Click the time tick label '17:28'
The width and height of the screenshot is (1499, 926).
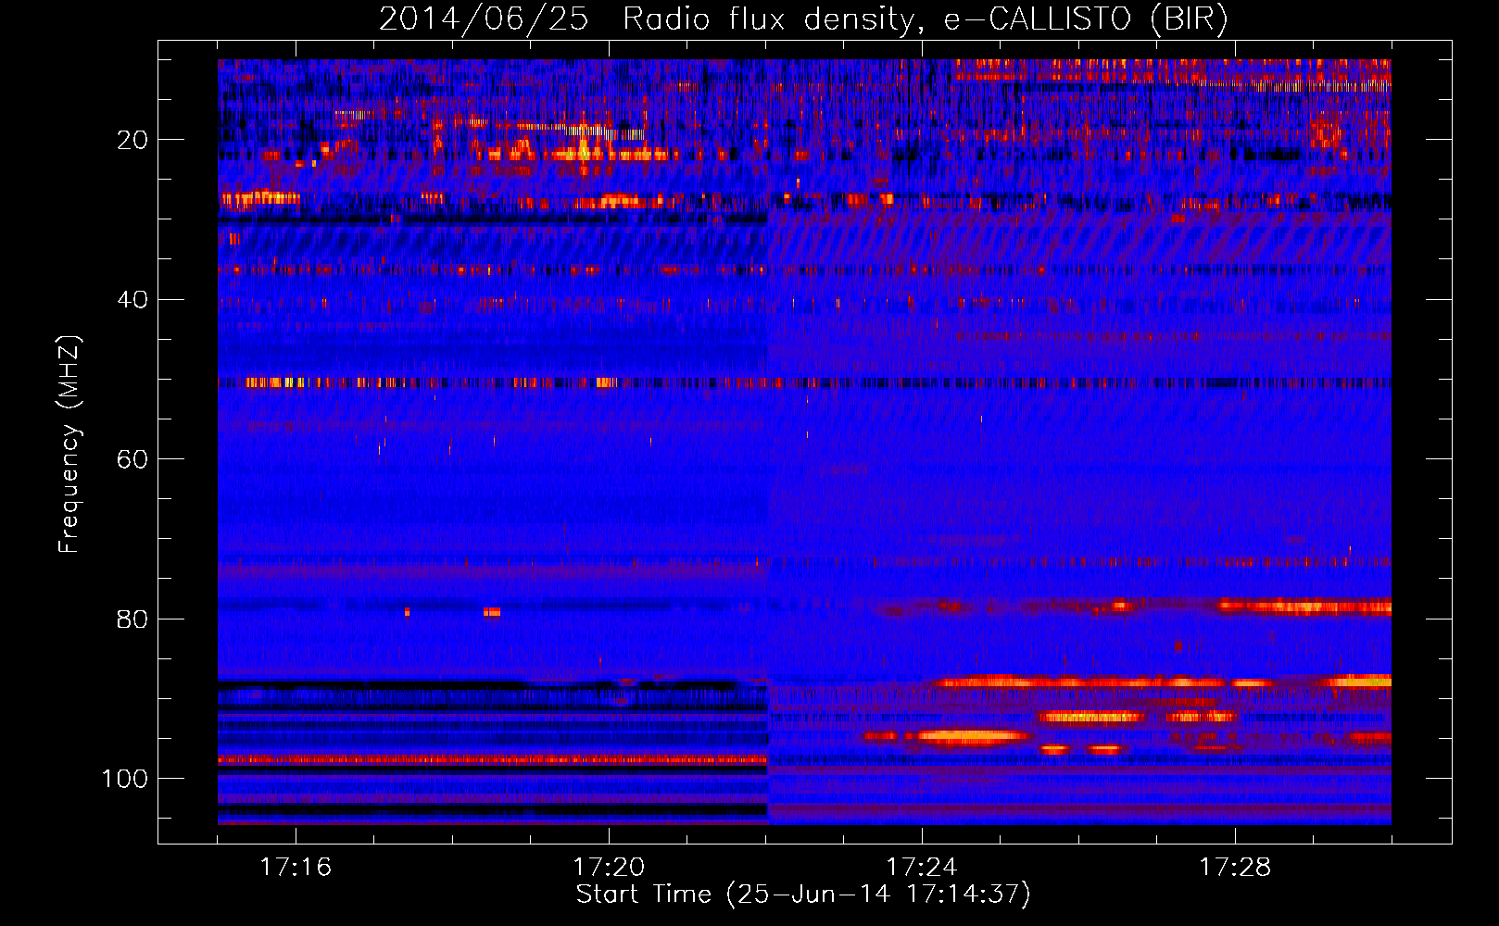(x=1235, y=868)
